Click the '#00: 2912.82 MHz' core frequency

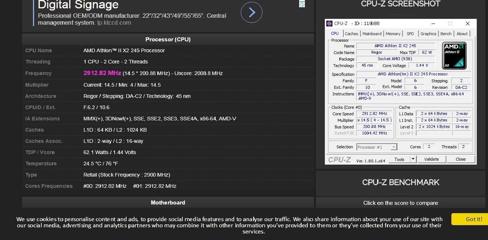coord(105,186)
